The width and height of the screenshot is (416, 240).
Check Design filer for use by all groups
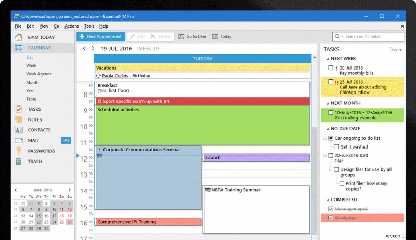336,169
